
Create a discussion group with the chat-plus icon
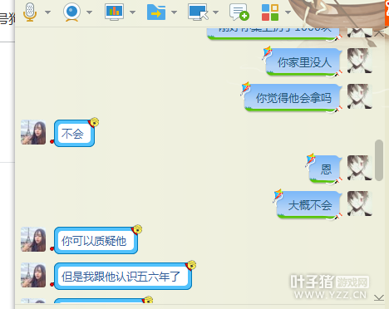[239, 12]
